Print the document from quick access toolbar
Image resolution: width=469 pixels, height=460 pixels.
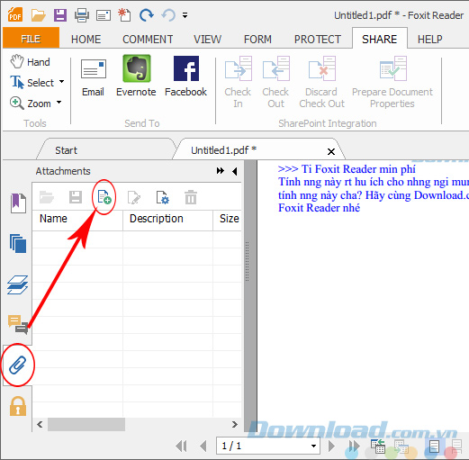(82, 15)
